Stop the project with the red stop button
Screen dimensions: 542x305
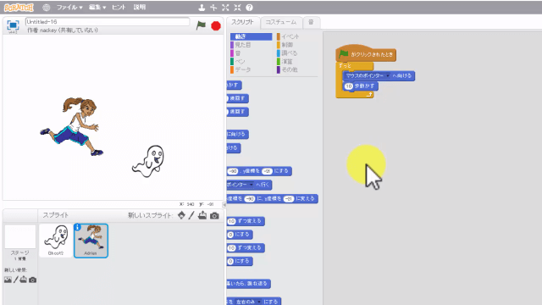[x=216, y=25]
